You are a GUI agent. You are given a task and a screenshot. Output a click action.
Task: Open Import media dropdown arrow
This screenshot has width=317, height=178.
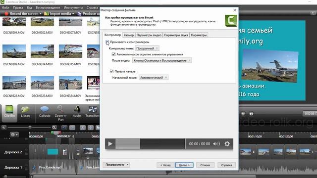pyautogui.click(x=73, y=14)
